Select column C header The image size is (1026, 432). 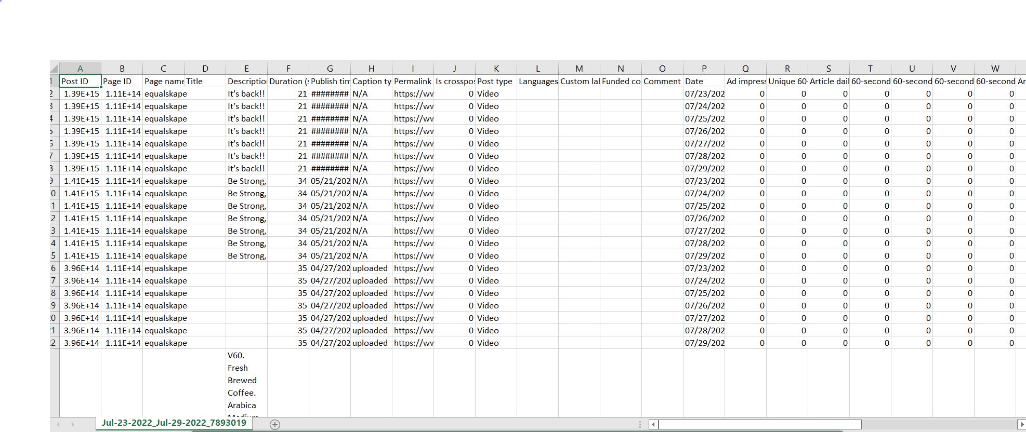(163, 69)
